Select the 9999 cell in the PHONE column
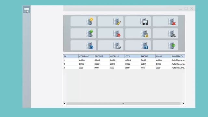Viewport: 208px width, 117px height. click(148, 68)
